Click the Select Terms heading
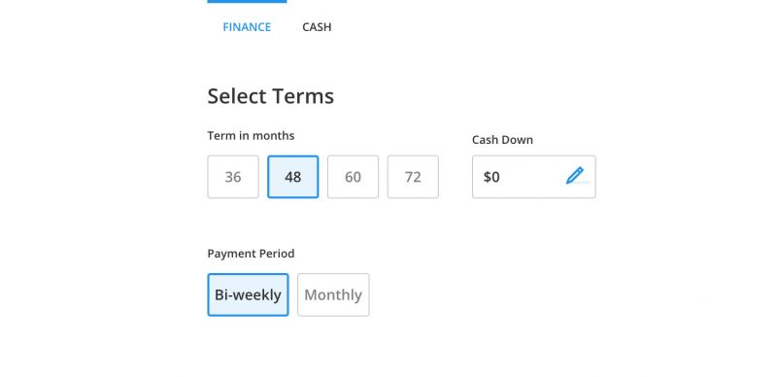 (x=271, y=96)
